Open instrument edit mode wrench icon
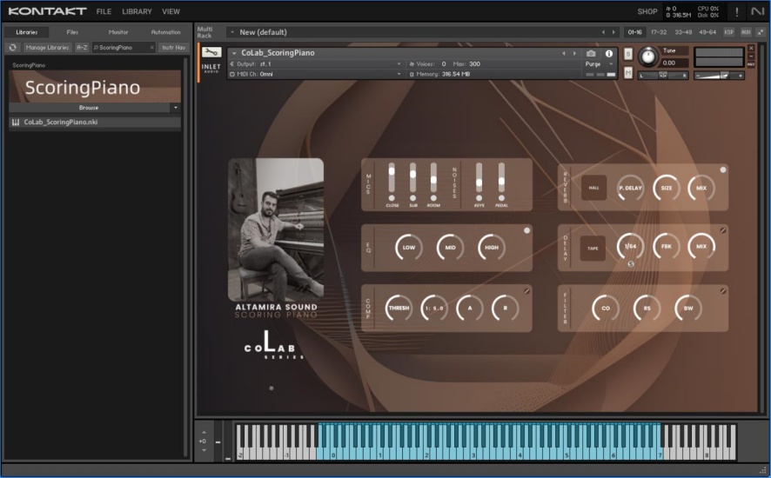 [x=211, y=53]
